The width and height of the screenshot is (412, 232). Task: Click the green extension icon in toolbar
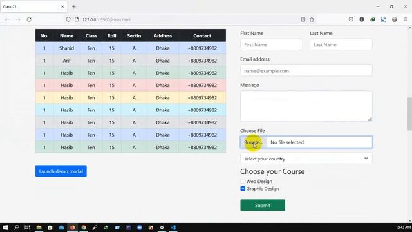tap(373, 19)
